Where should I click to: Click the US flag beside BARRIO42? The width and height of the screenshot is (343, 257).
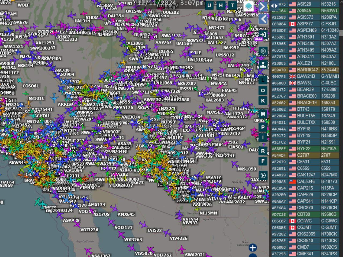(x=293, y=70)
